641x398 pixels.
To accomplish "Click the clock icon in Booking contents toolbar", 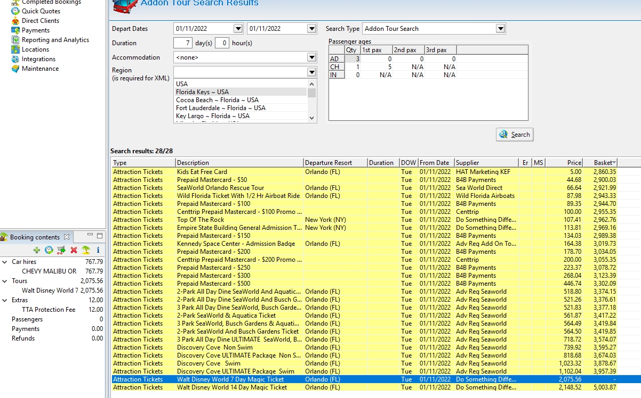I will [49, 250].
